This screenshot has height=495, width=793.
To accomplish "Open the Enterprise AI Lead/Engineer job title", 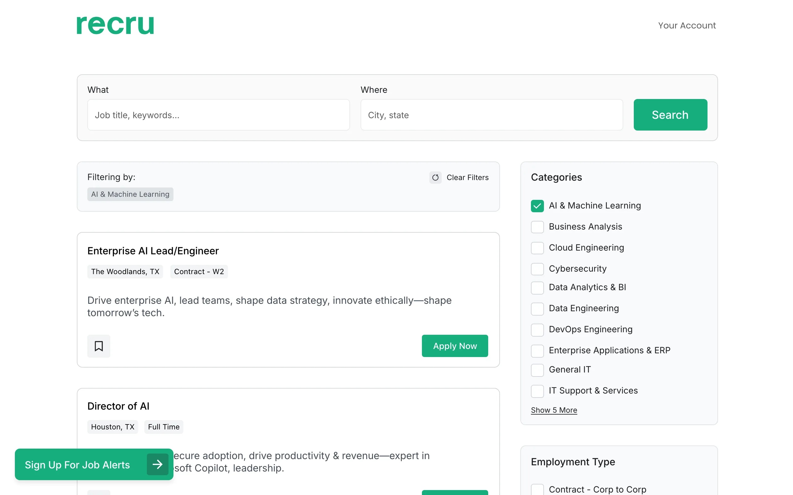I will point(153,251).
